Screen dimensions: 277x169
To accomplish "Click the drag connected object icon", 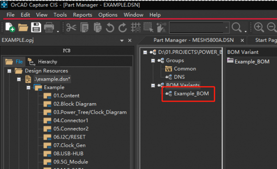I will pos(162,27).
